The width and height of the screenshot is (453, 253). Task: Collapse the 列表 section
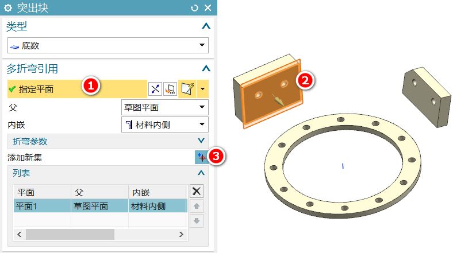point(201,172)
